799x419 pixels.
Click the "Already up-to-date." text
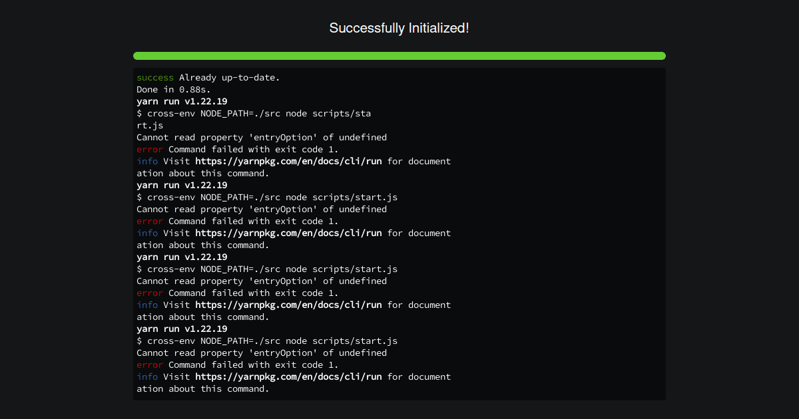(x=230, y=78)
